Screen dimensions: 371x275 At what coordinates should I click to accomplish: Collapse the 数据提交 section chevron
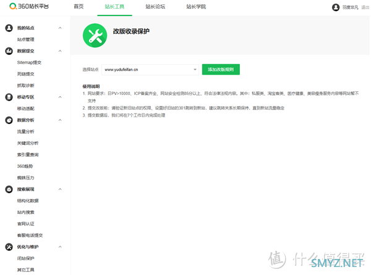[60, 51]
